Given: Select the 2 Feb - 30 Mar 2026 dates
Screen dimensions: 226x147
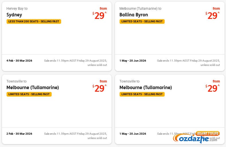Looking at the screenshot, I should pos(19,134).
